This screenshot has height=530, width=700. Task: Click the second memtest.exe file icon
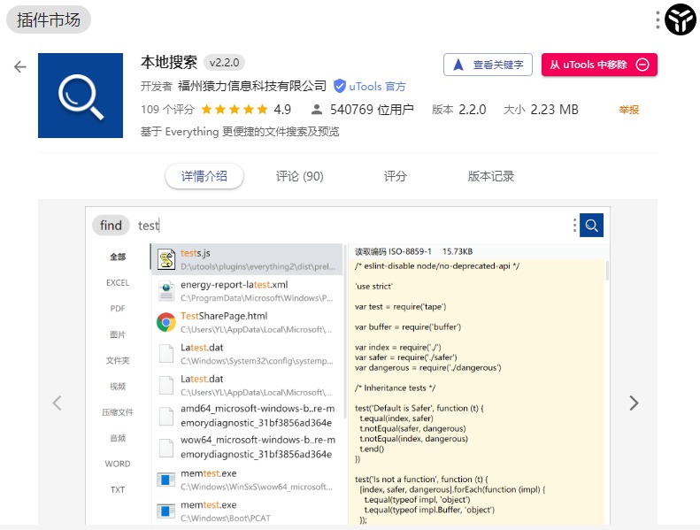pyautogui.click(x=165, y=511)
